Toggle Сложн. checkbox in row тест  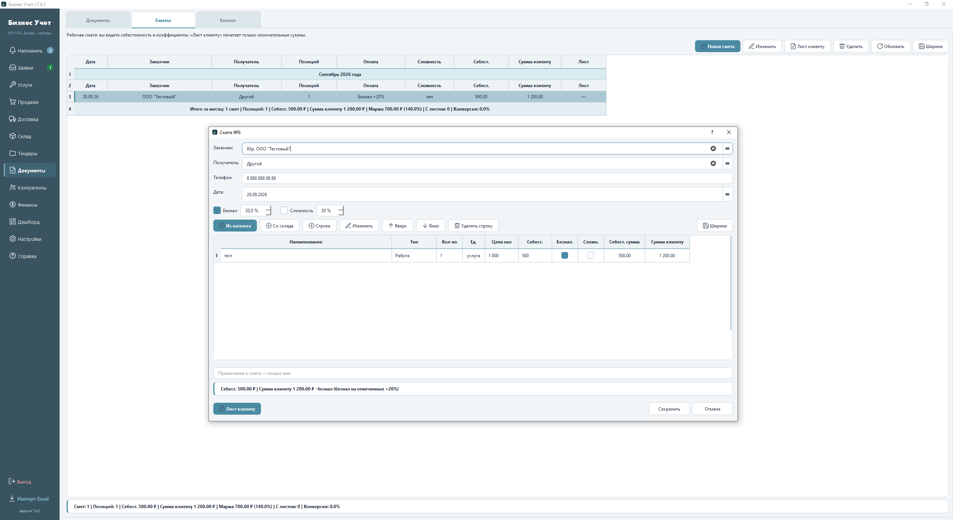[x=591, y=255]
